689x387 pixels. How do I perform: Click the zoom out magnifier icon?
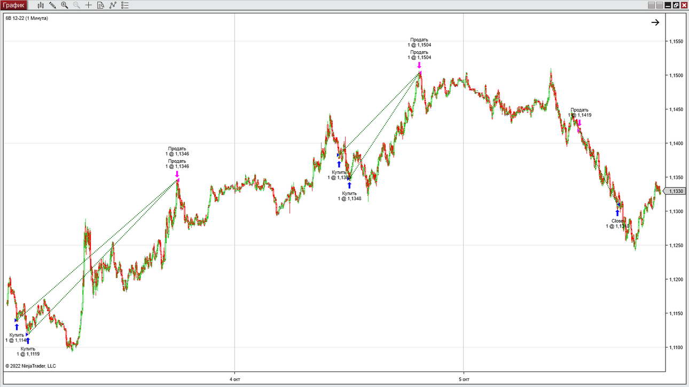76,5
